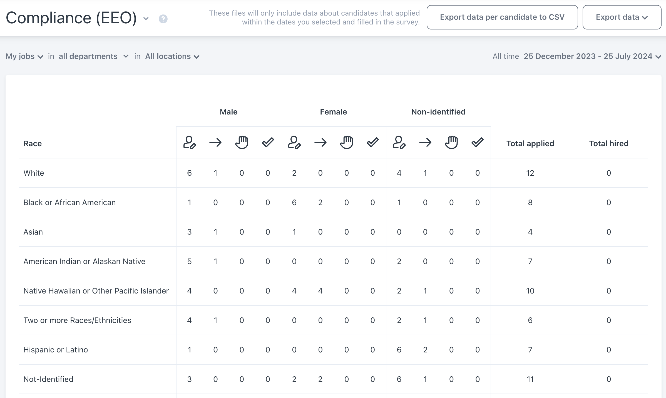This screenshot has width=666, height=398.
Task: Expand the all departments filter
Action: pos(93,56)
